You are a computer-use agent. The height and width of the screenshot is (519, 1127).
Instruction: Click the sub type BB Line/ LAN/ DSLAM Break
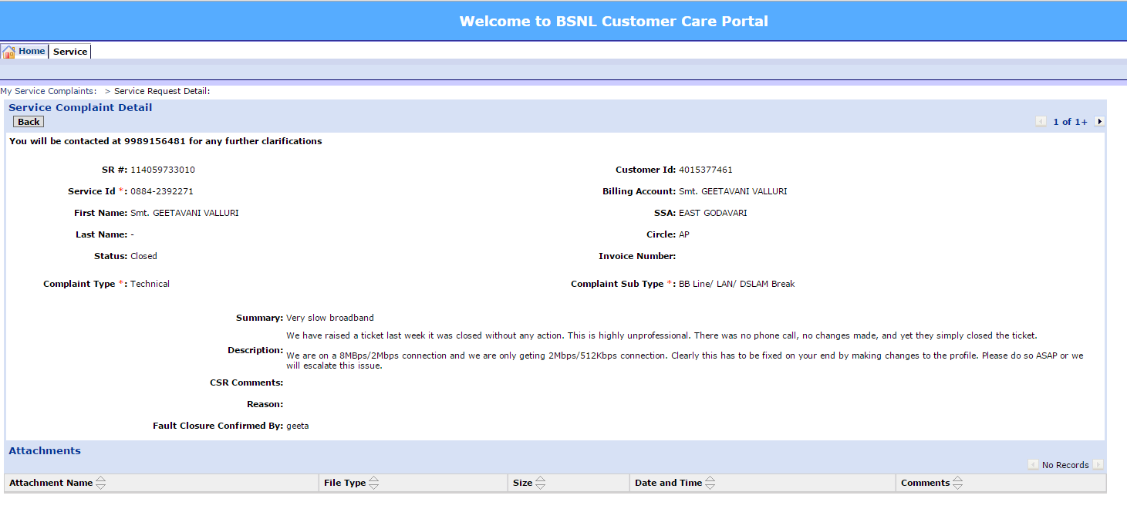[x=737, y=284]
